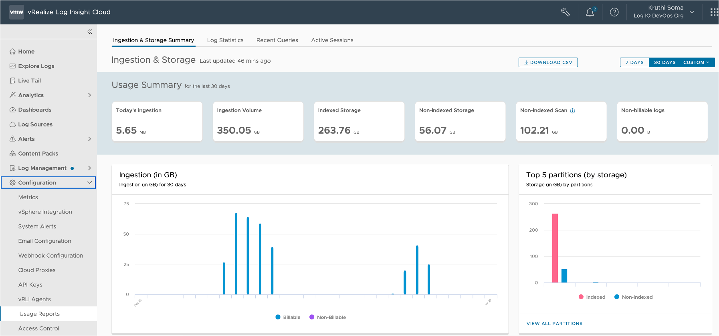Click the DOWNLOAD CSV button
Image resolution: width=719 pixels, height=336 pixels.
click(548, 62)
